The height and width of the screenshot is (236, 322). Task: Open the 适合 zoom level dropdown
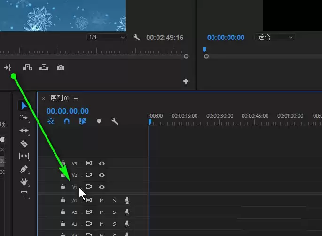point(275,38)
